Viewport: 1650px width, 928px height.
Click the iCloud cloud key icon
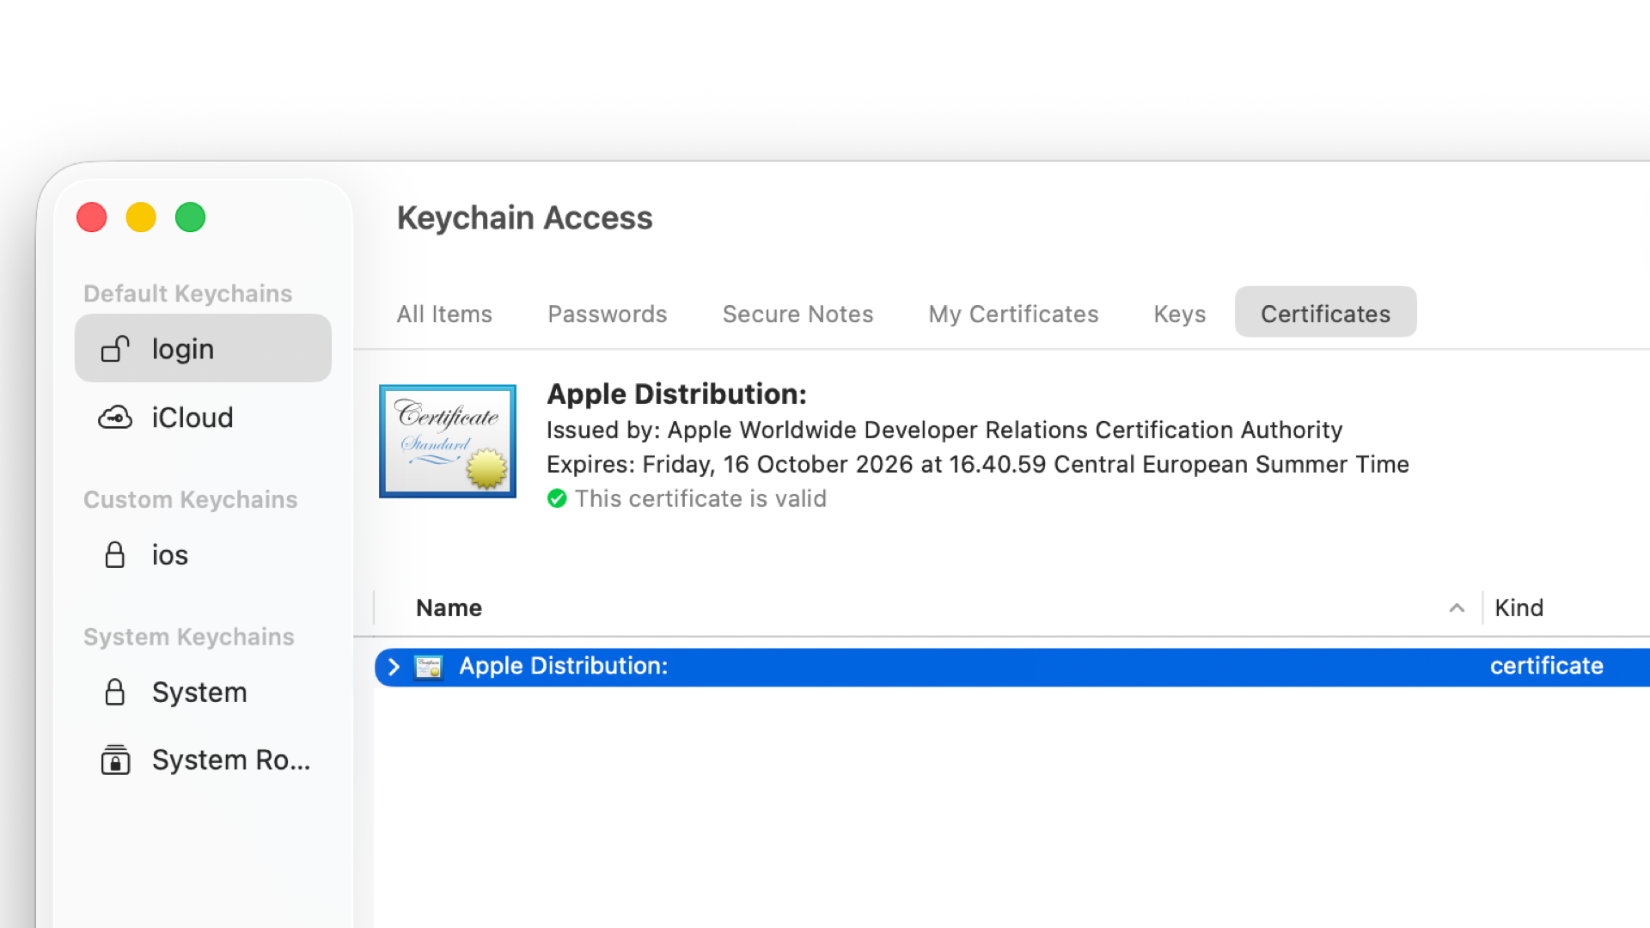pyautogui.click(x=115, y=418)
